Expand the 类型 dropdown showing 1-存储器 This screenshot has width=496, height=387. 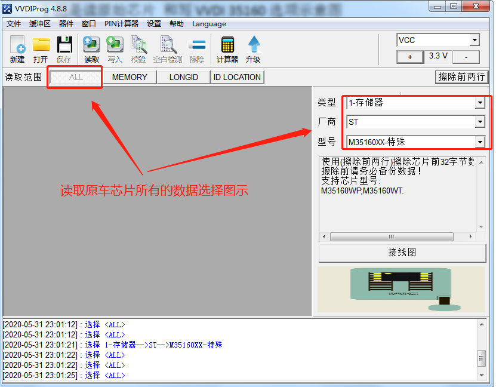point(480,103)
